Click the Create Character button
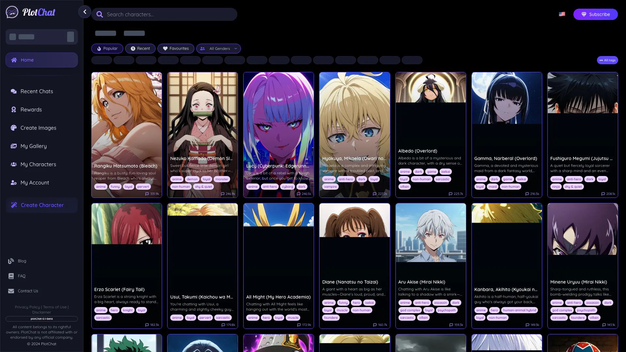 pyautogui.click(x=42, y=205)
